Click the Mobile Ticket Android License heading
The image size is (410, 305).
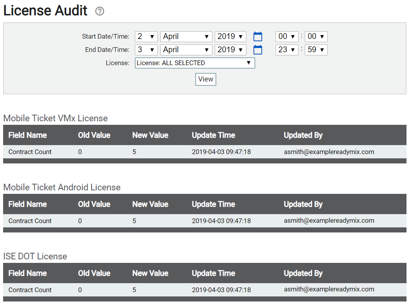(x=62, y=187)
